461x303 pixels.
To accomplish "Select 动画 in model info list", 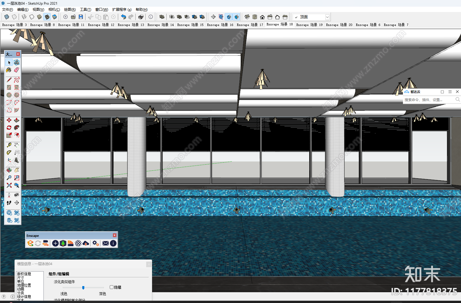I will (x=20, y=289).
